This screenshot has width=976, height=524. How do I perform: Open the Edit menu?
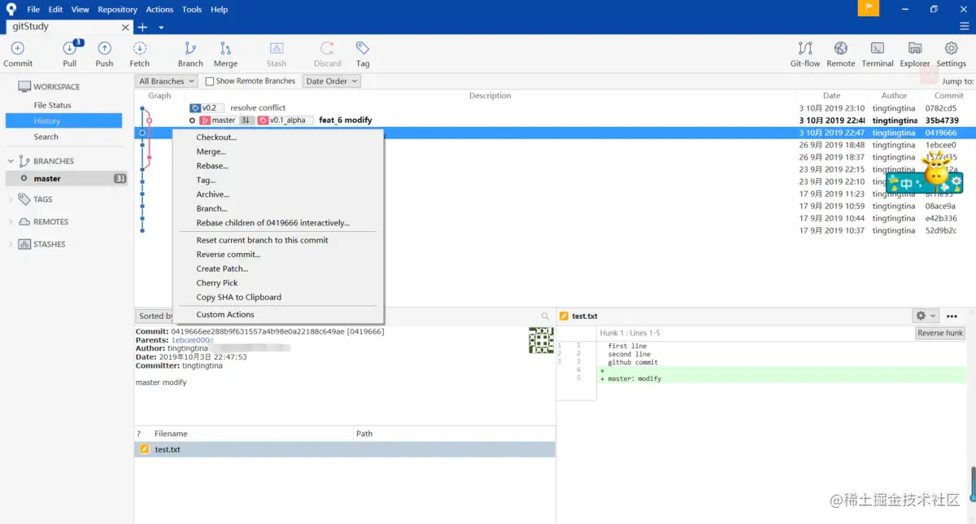(55, 10)
